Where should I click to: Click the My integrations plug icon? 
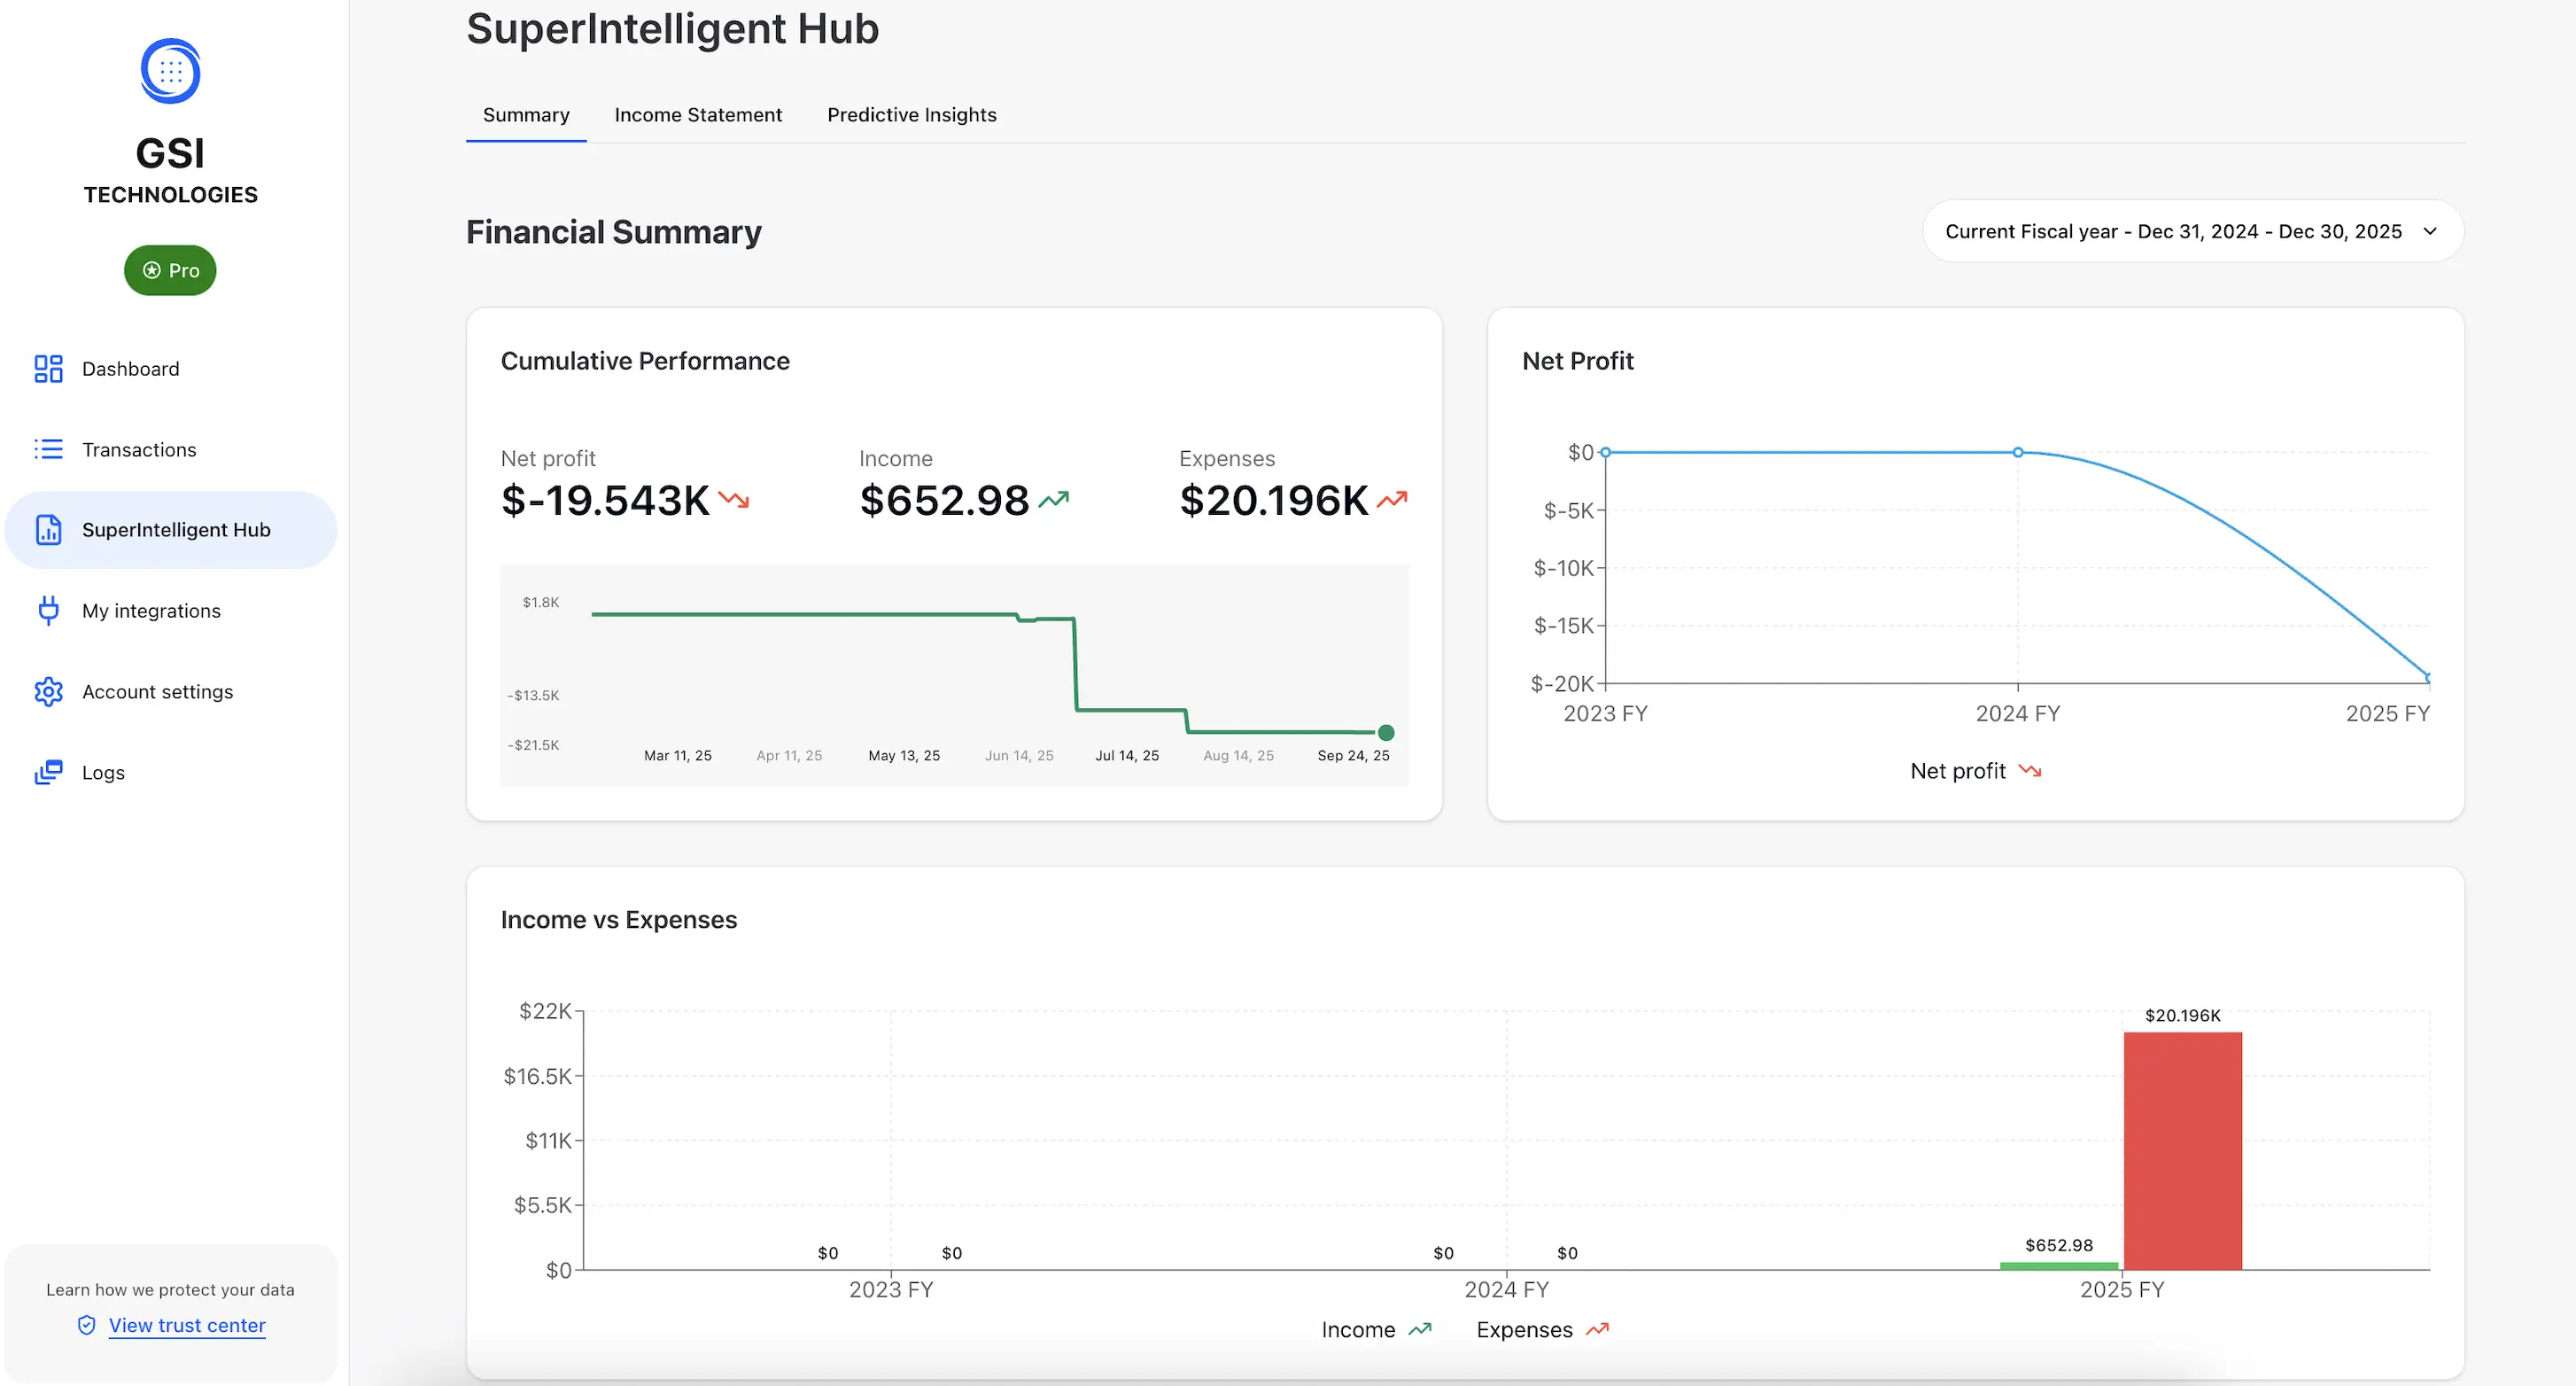(48, 611)
